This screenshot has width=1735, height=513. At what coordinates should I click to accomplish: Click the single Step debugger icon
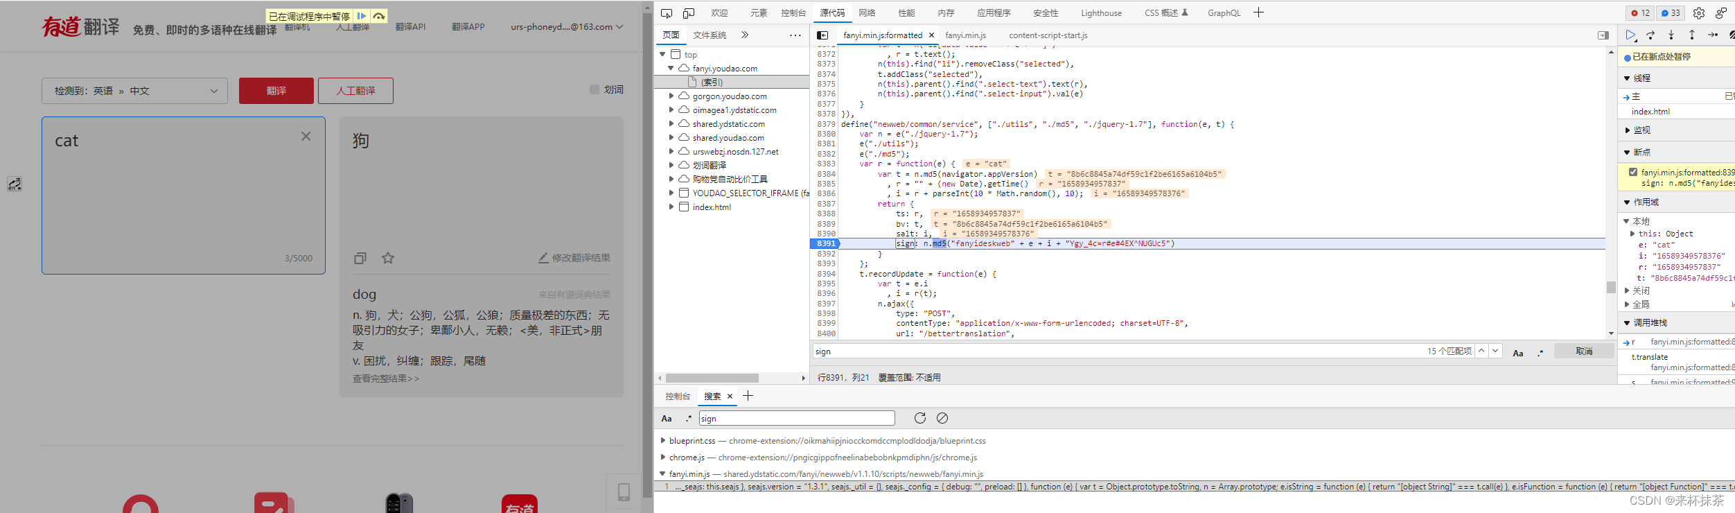(1713, 35)
